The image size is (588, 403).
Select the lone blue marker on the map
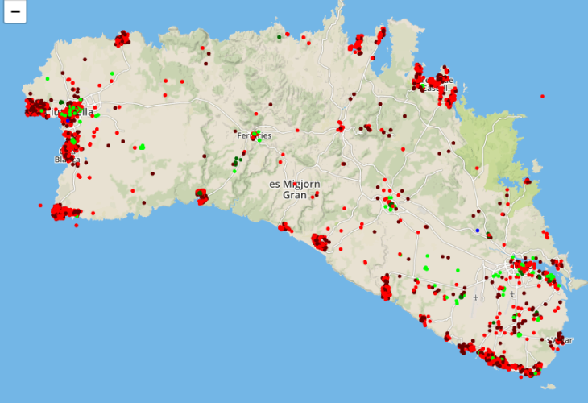tap(478, 231)
